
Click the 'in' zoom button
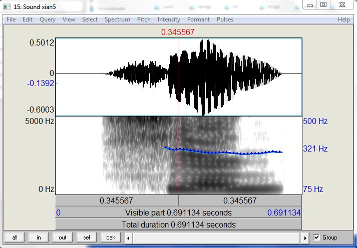(39, 237)
